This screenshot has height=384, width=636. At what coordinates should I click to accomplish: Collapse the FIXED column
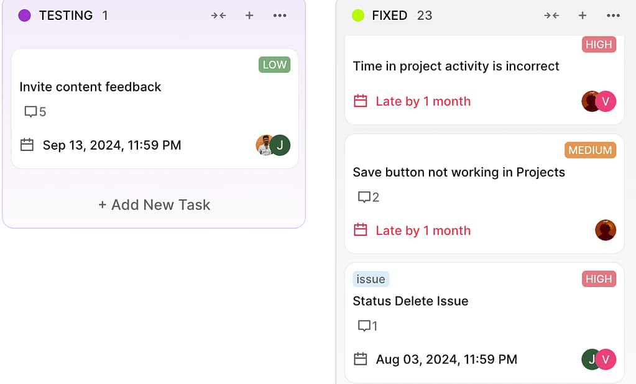tap(551, 16)
